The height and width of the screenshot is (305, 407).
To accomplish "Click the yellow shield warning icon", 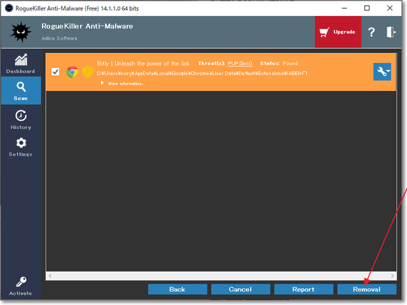I will click(x=88, y=72).
